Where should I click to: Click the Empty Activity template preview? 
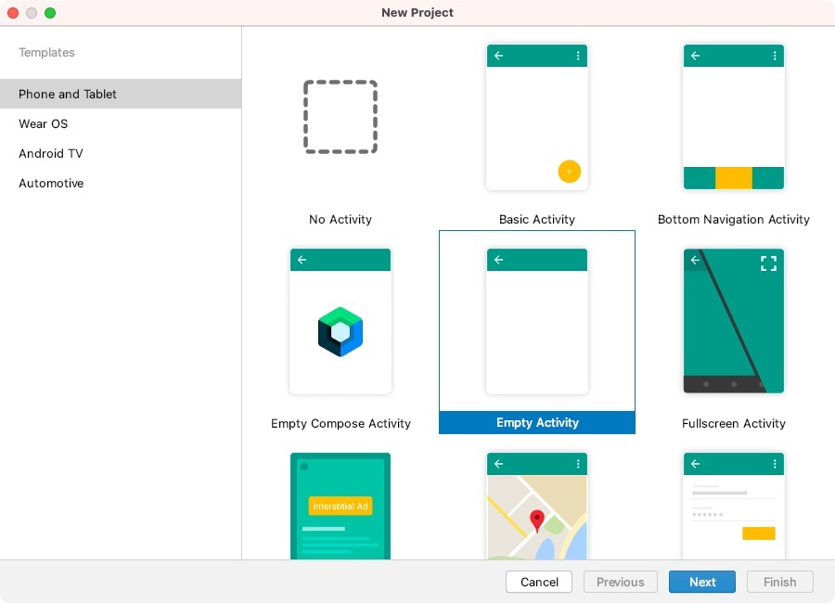pyautogui.click(x=537, y=321)
